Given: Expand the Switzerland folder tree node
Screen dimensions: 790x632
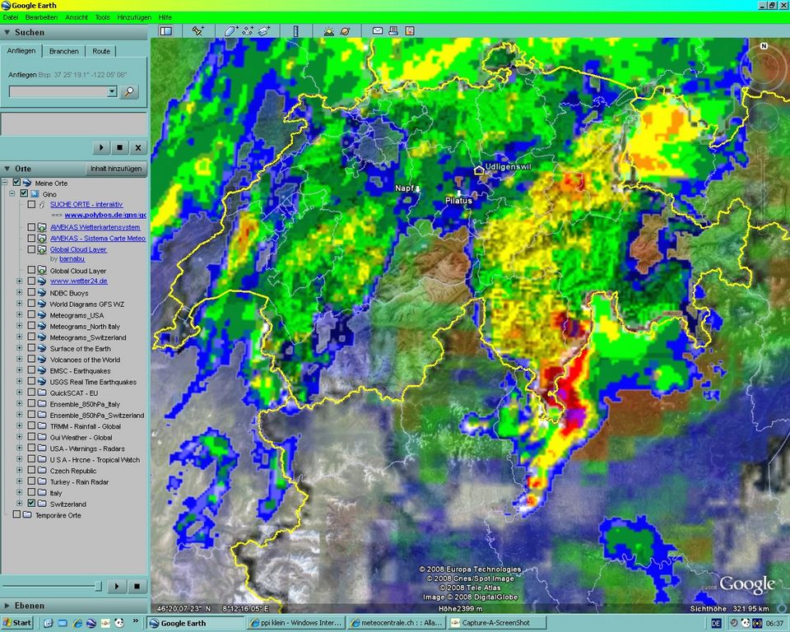Looking at the screenshot, I should [20, 504].
